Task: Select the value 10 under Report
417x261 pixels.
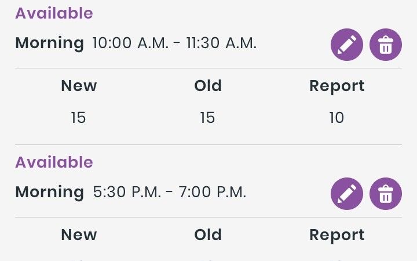Action: (336, 118)
